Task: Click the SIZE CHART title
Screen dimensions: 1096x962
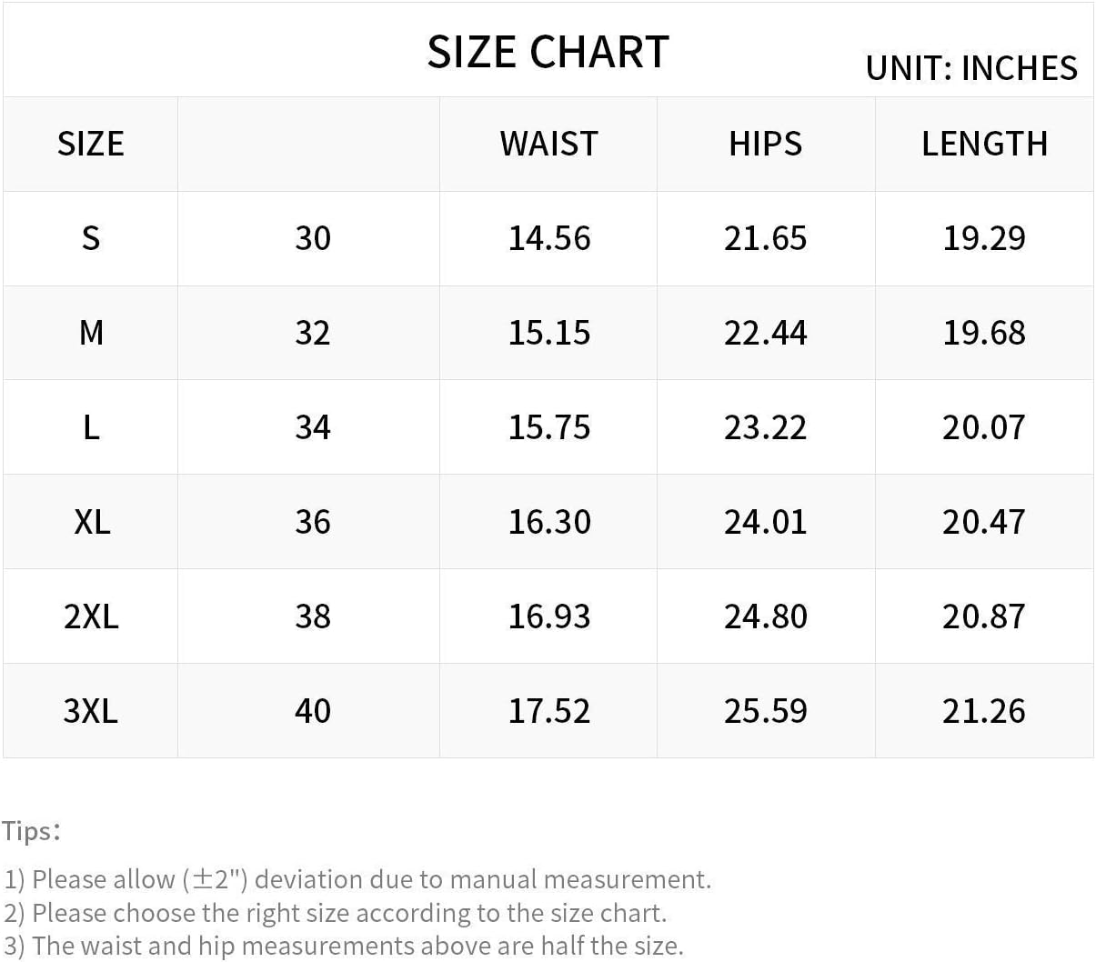Action: tap(548, 52)
